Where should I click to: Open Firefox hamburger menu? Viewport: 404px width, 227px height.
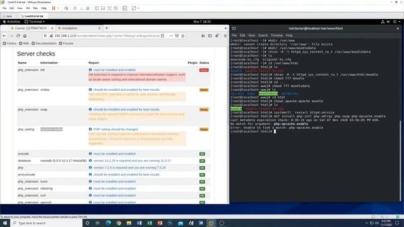225,36
